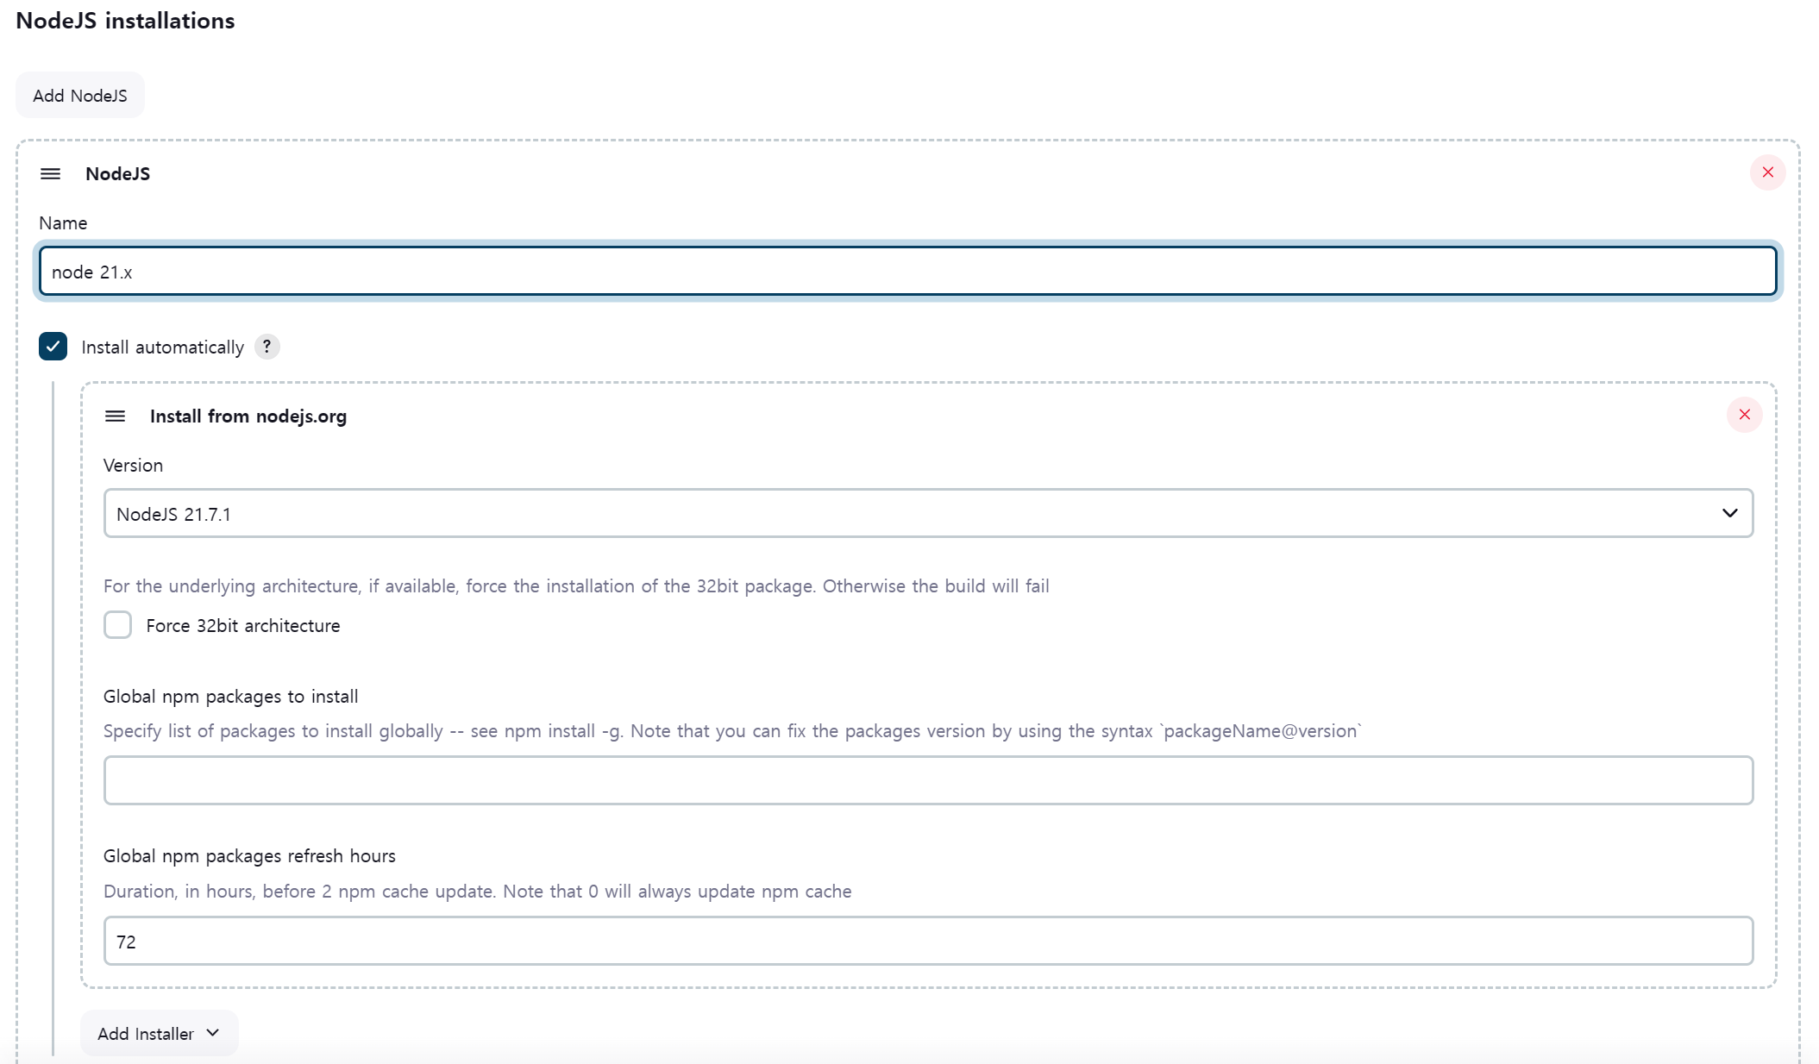Uncheck the Install automatically checkbox

coord(53,347)
